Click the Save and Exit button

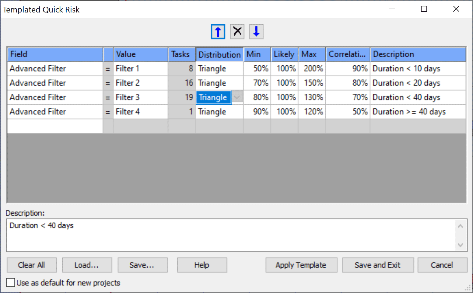[377, 265]
